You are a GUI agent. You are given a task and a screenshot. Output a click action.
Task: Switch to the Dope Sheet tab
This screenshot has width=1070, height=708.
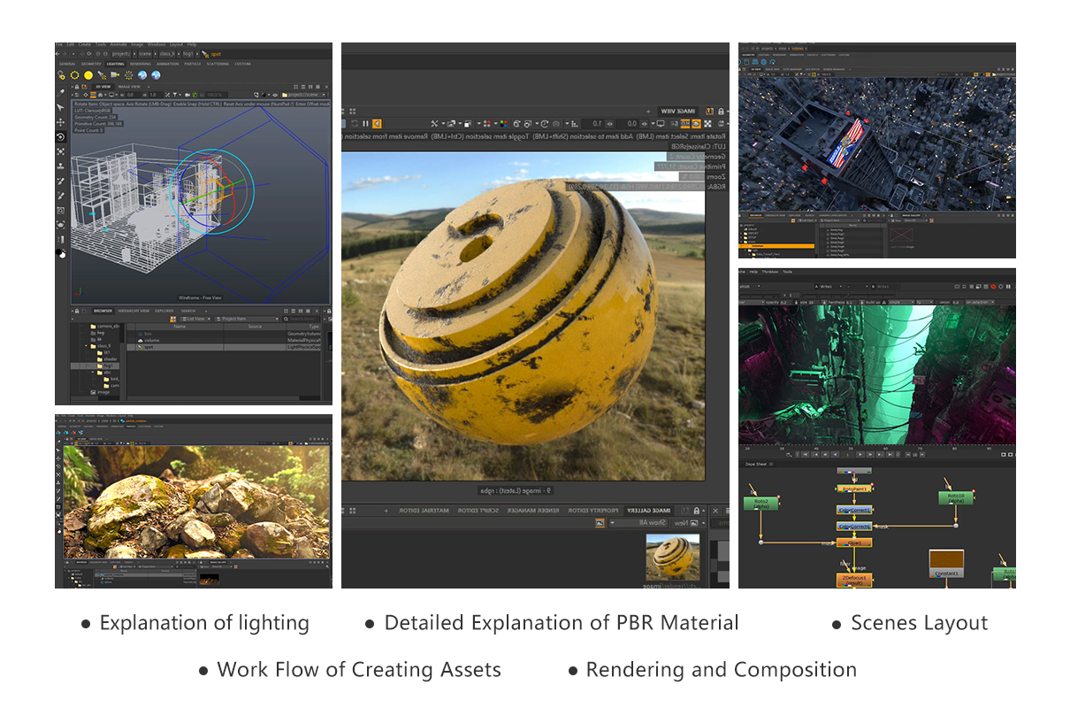click(756, 464)
